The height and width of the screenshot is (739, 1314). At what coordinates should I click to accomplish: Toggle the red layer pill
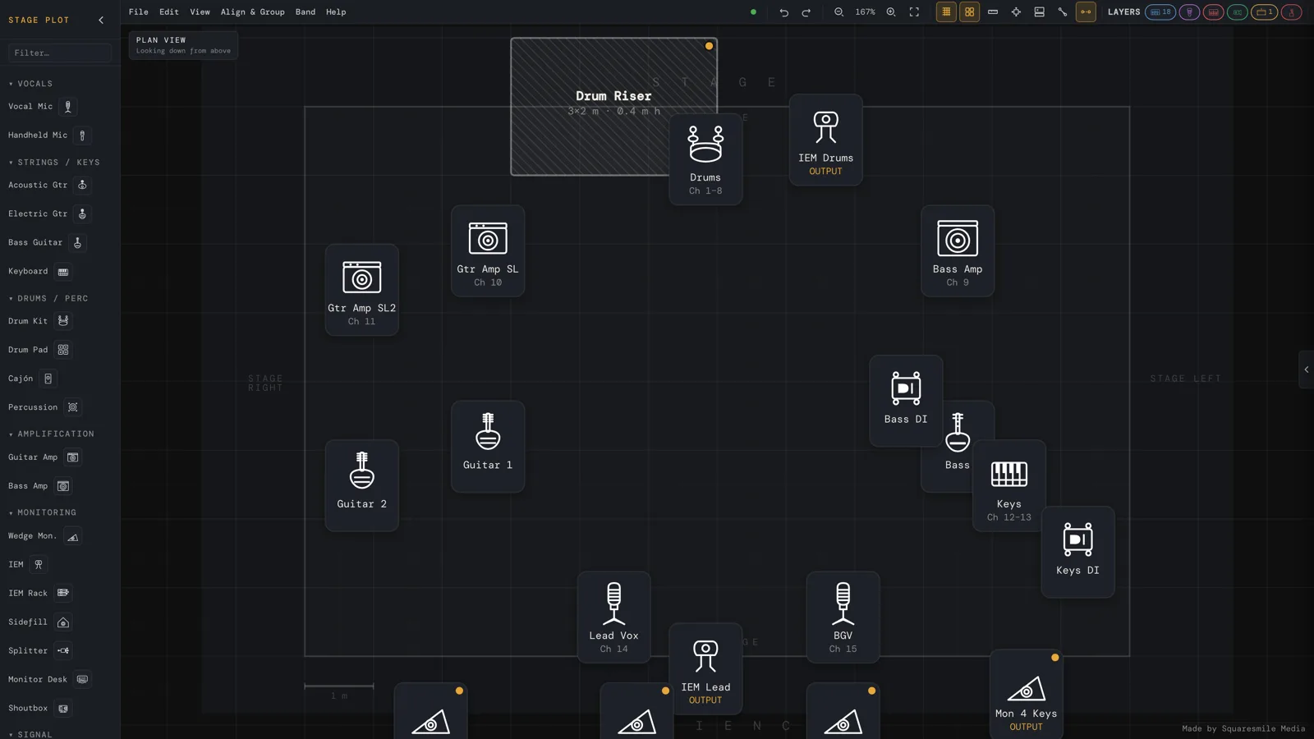click(1213, 12)
